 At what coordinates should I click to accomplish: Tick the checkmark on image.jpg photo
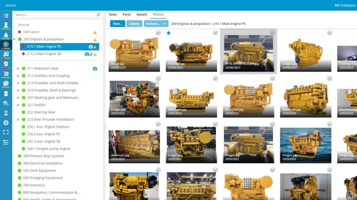point(158,33)
